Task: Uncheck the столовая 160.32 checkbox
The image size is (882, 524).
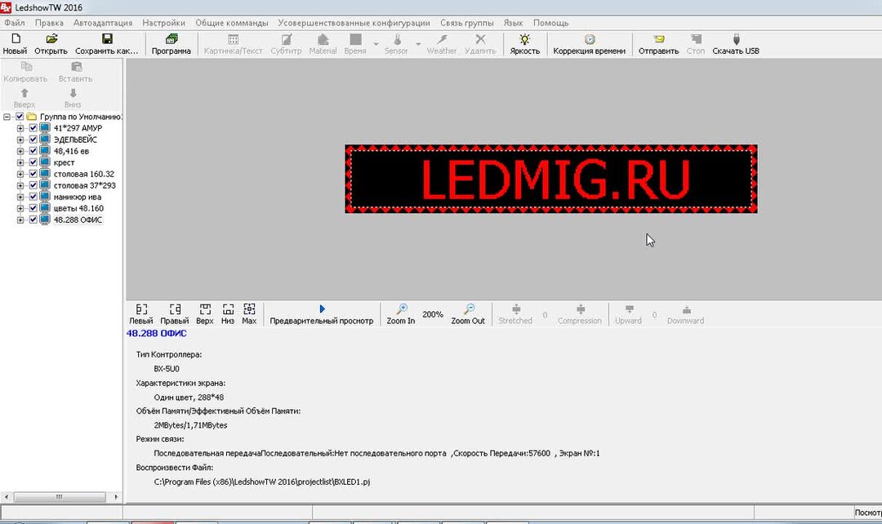Action: (33, 175)
